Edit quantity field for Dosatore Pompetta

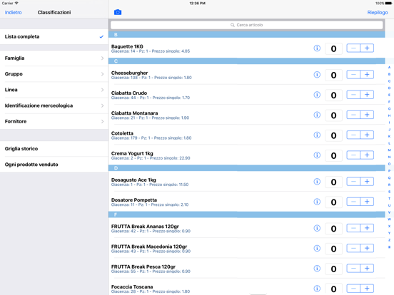(333, 202)
